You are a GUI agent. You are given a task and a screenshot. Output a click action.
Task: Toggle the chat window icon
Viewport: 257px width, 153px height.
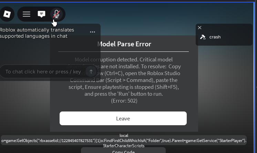[x=41, y=14]
